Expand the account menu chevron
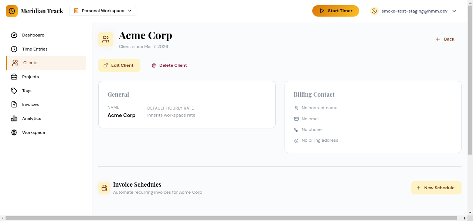The height and width of the screenshot is (221, 473). pyautogui.click(x=454, y=11)
